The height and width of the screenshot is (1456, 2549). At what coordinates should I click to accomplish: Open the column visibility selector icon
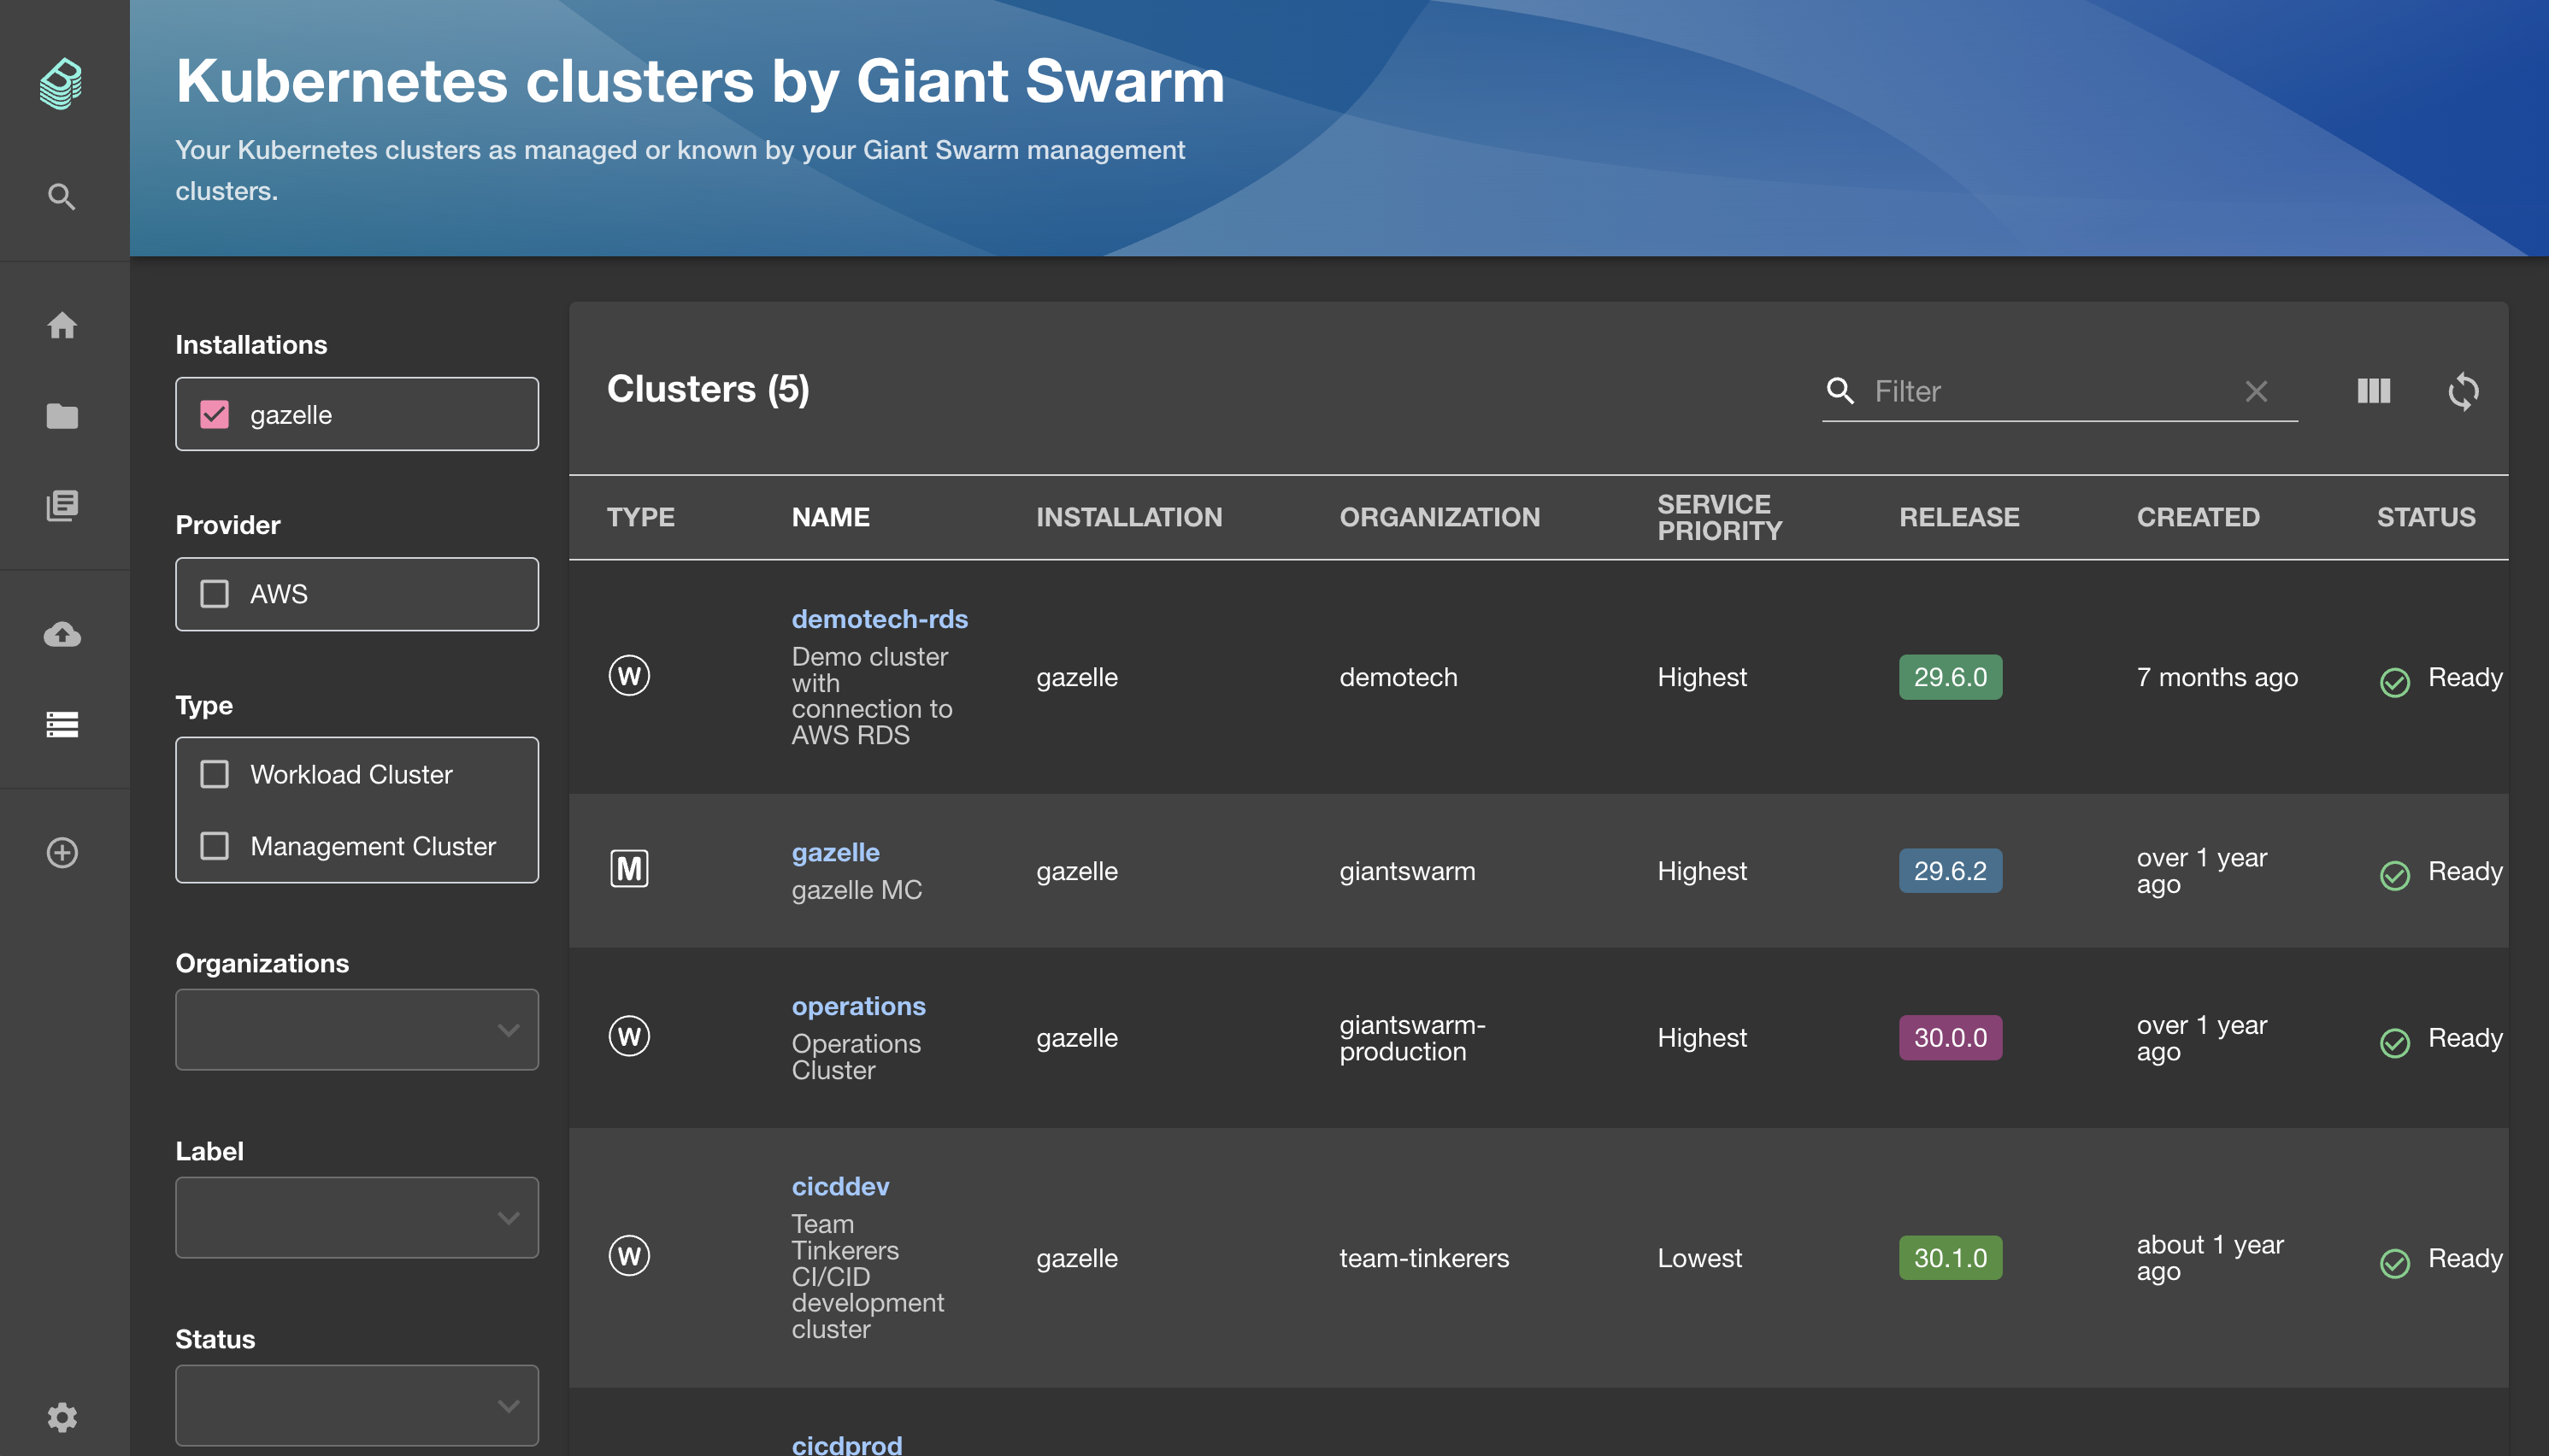click(x=2373, y=391)
